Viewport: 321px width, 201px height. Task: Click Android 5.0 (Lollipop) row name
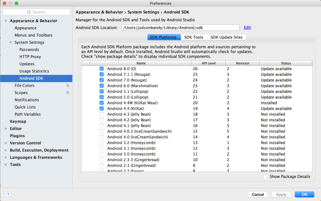coord(128,97)
